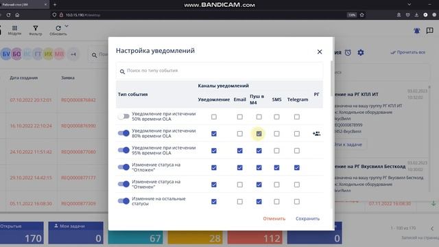
Task: Go to the browser home page
Action: coord(17,15)
